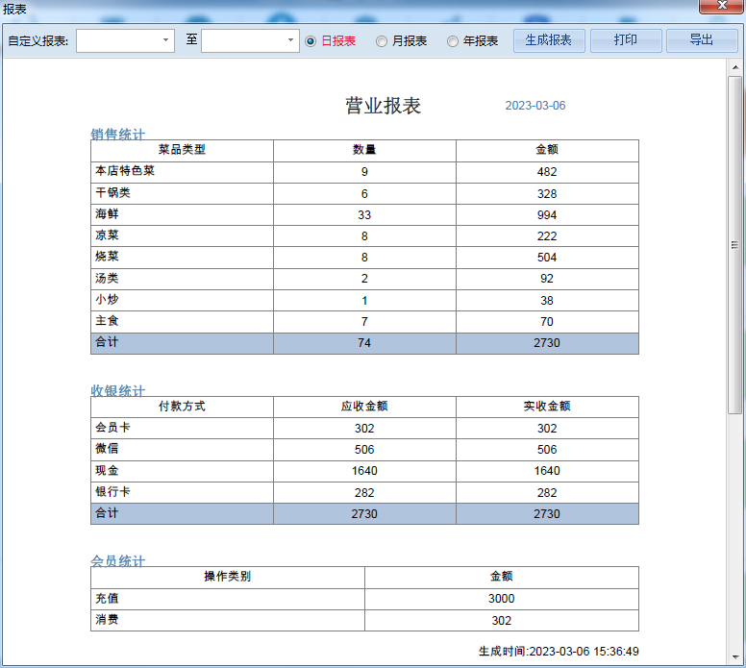Click the sales total quantity 74
This screenshot has width=746, height=668.
[364, 343]
